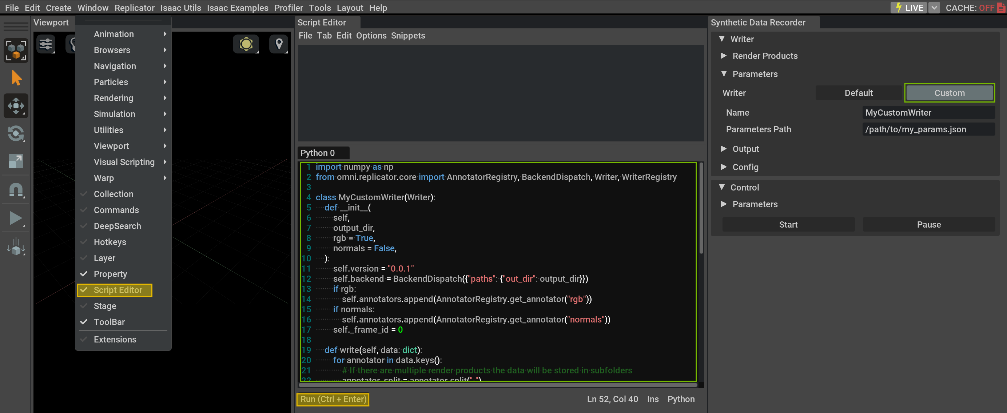The image size is (1007, 413).
Task: Open the Script Editor Options menu
Action: coord(371,36)
